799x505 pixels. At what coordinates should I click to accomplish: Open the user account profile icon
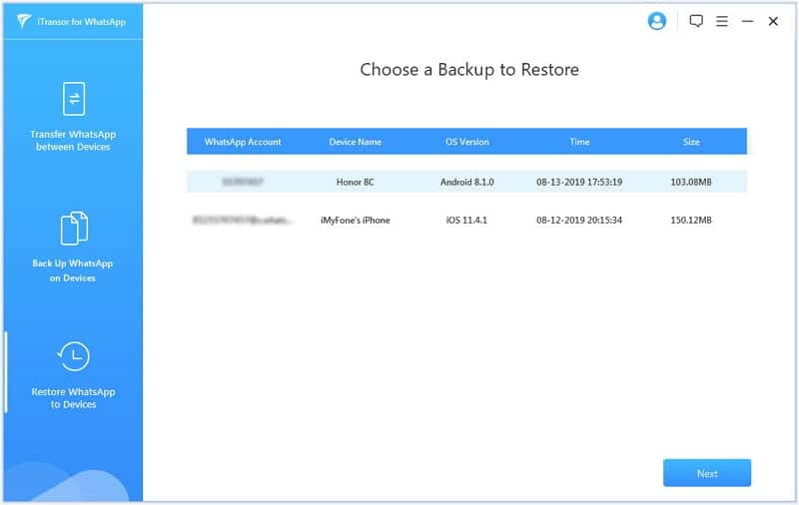pos(657,21)
